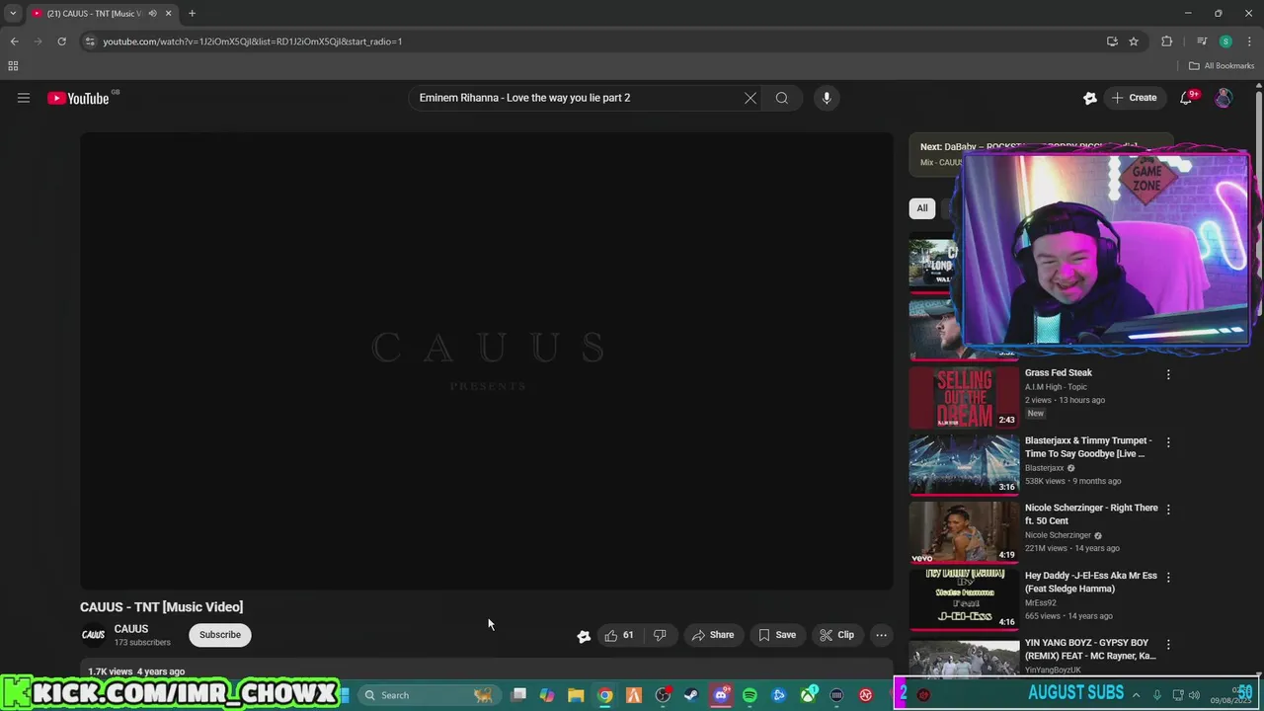Click the browser address bar URL

point(252,41)
